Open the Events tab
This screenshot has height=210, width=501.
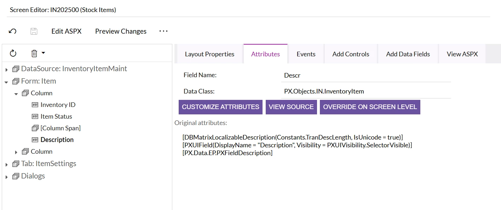pos(306,54)
